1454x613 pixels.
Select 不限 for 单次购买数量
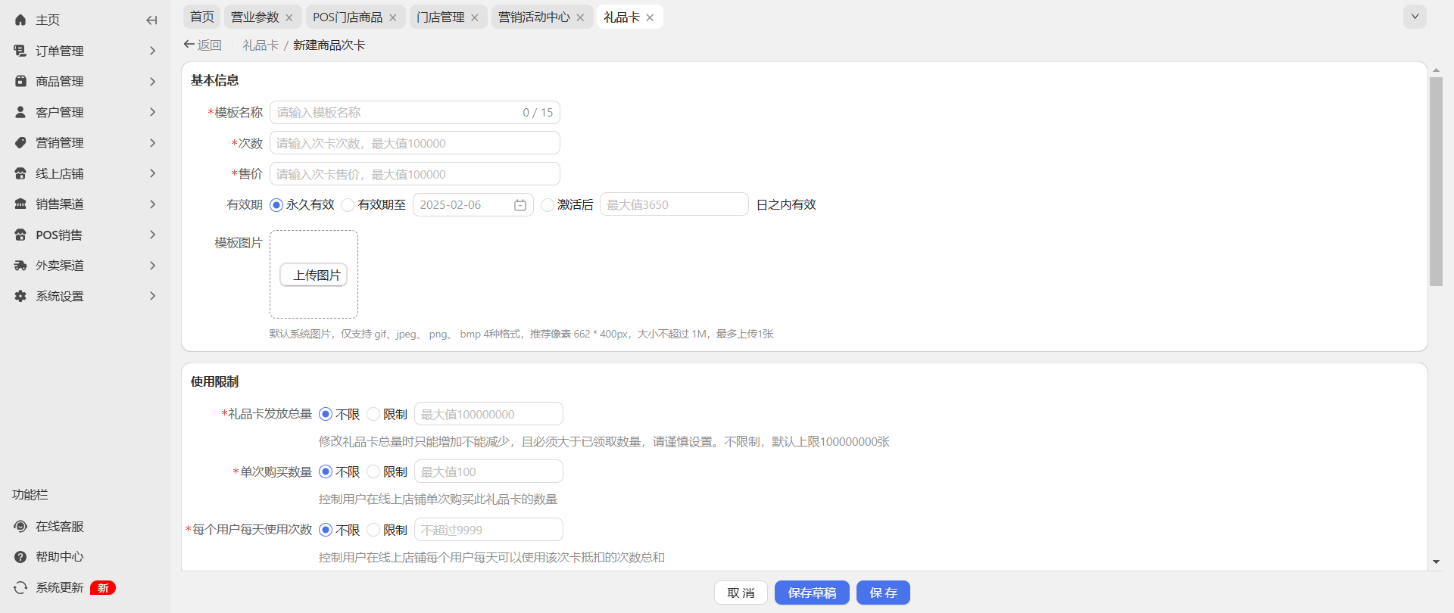pos(326,471)
